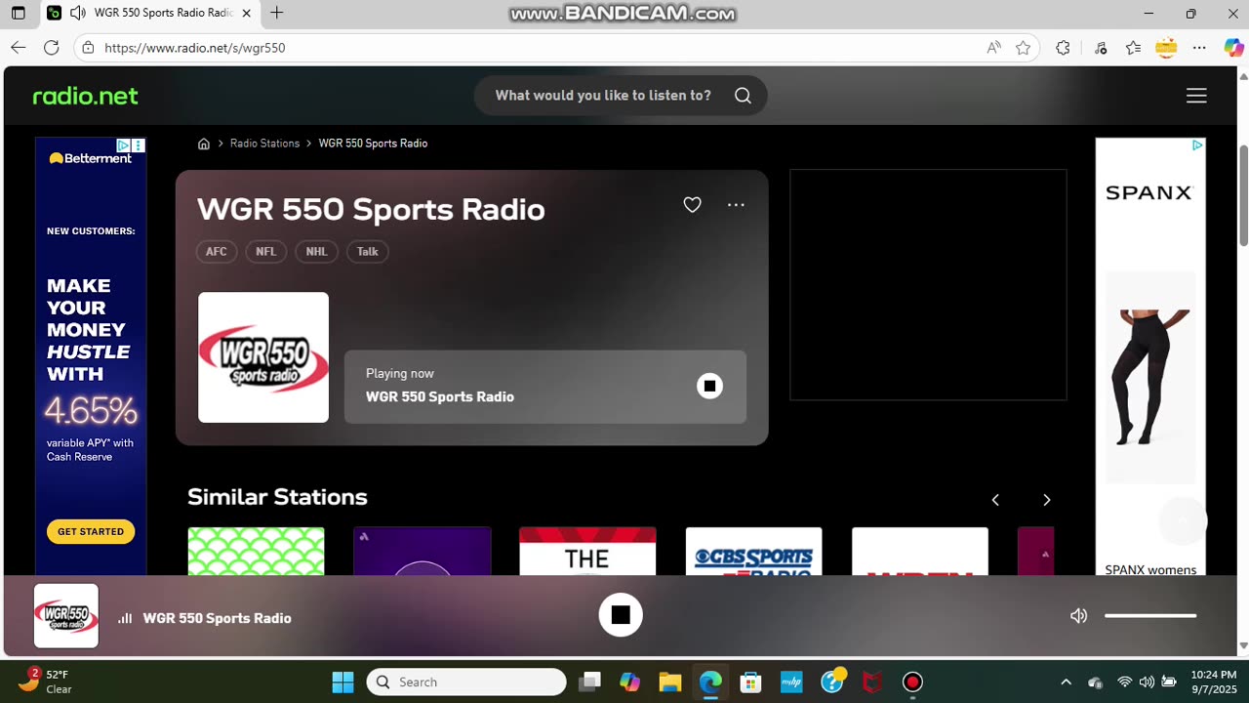
Task: Adjust the player volume slider
Action: click(x=1150, y=616)
